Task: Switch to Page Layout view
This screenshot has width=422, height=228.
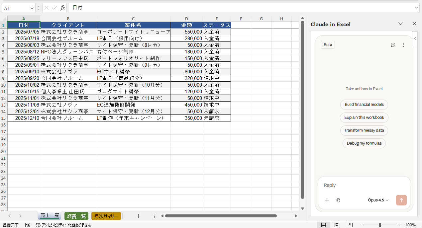Action: click(337, 225)
